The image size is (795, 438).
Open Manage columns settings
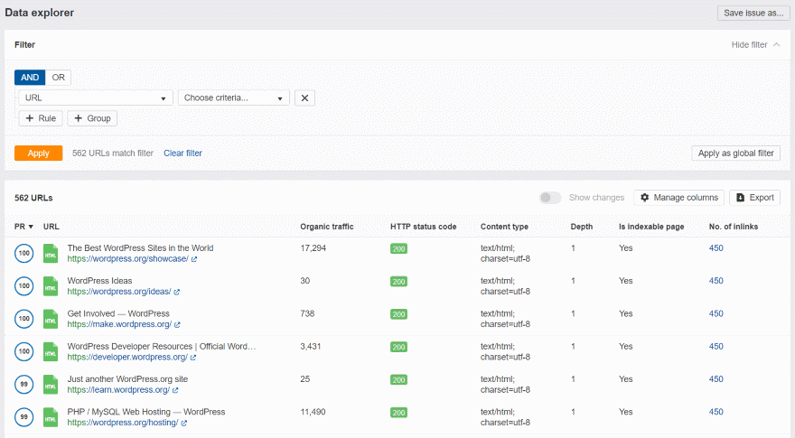pos(678,198)
